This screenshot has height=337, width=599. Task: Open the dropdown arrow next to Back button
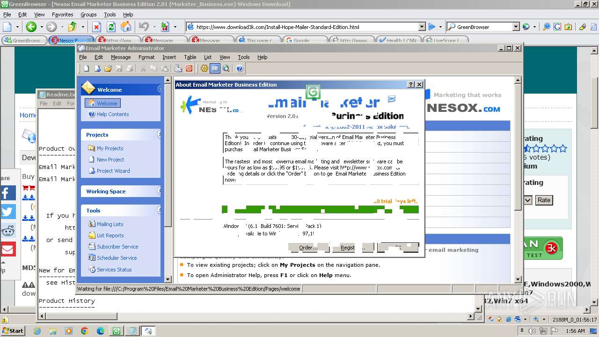tap(41, 27)
